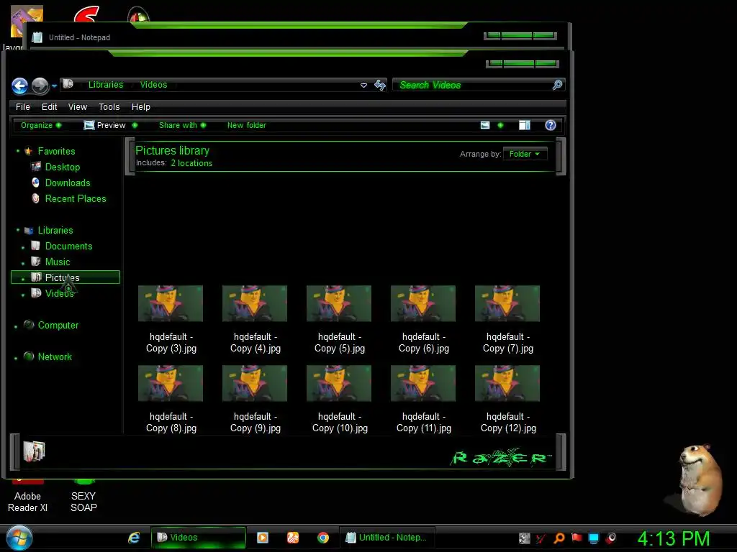Select hqdefault - Copy (8).jpg thumbnail

(x=171, y=384)
